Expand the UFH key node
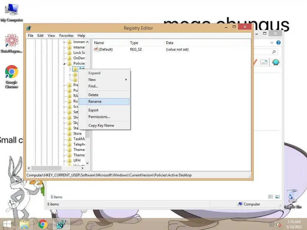307x230 pixels. [64, 161]
